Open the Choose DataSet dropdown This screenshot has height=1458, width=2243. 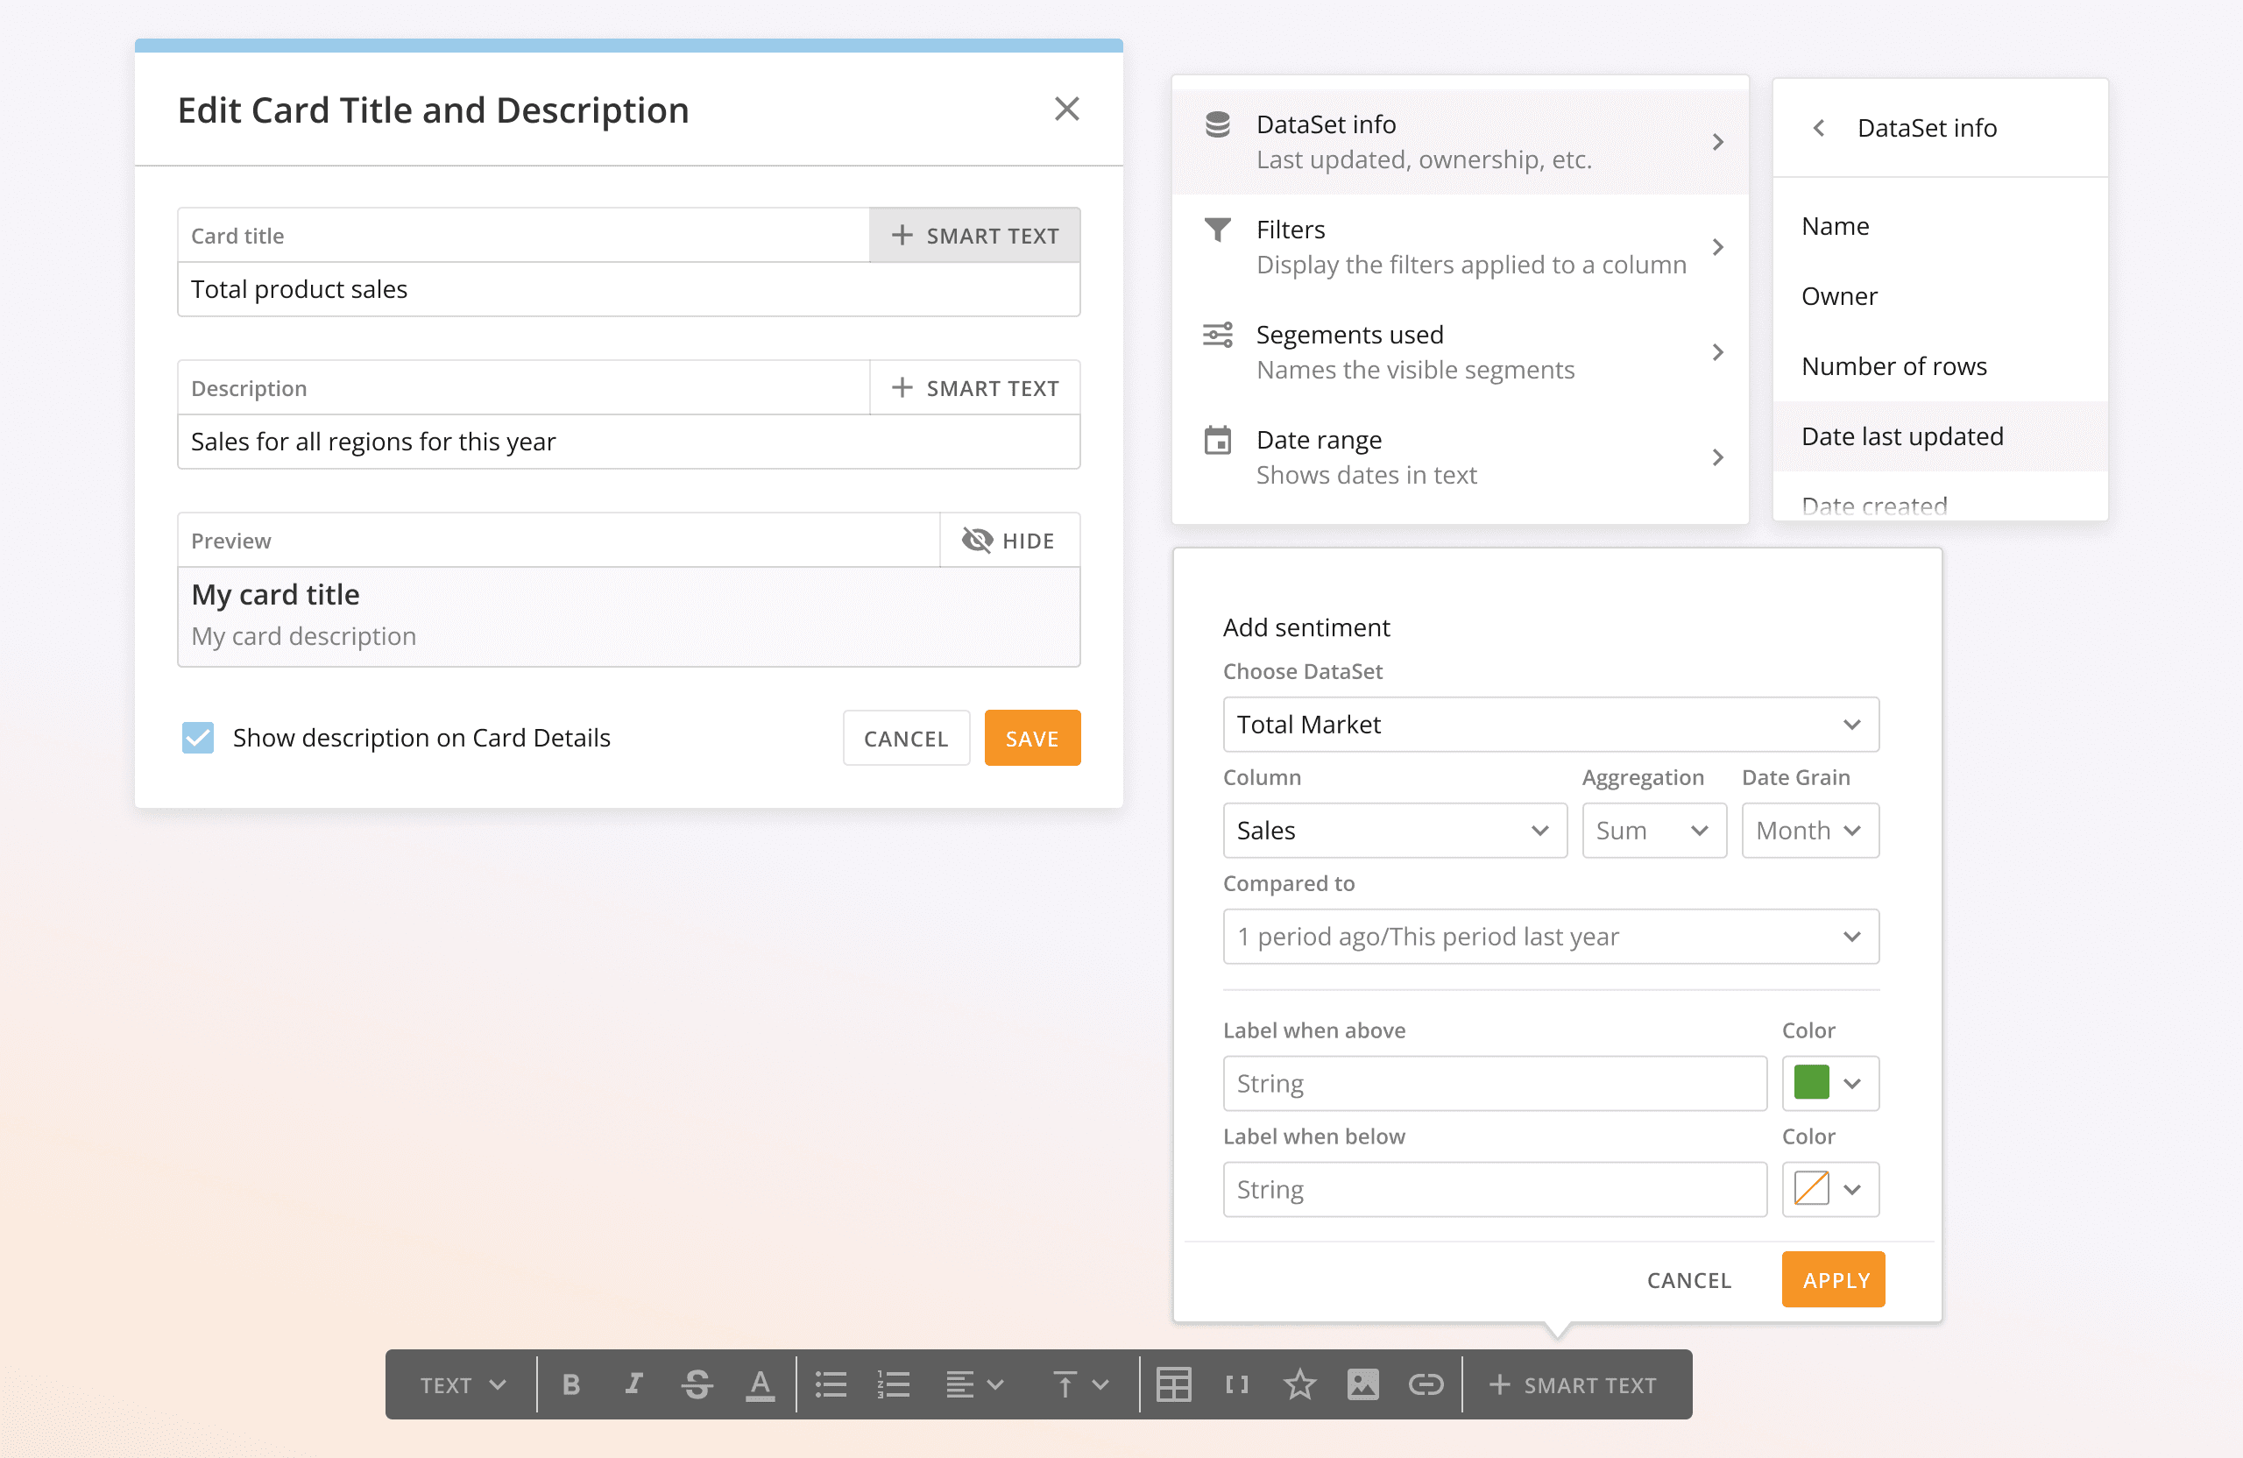coord(1550,724)
